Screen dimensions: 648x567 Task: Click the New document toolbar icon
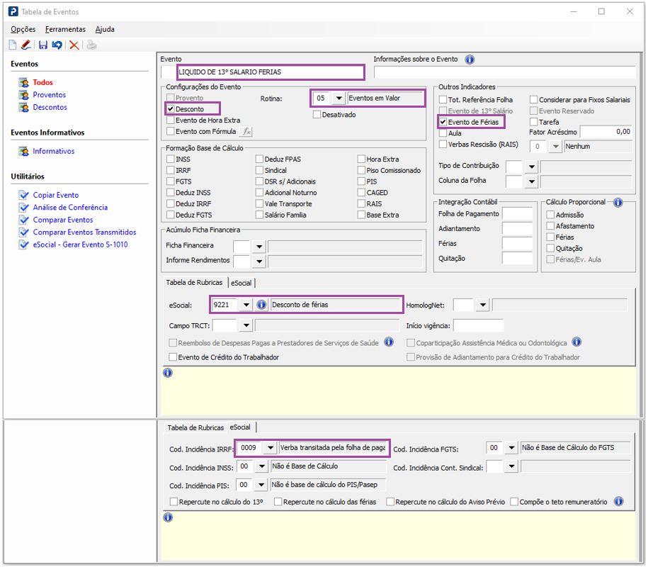[13, 45]
